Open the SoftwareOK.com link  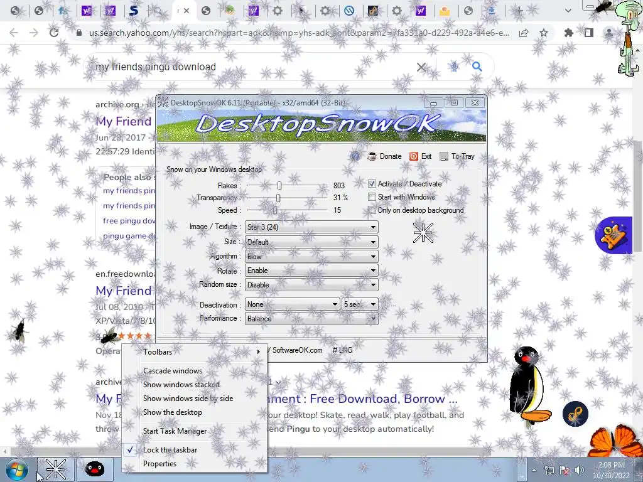297,350
